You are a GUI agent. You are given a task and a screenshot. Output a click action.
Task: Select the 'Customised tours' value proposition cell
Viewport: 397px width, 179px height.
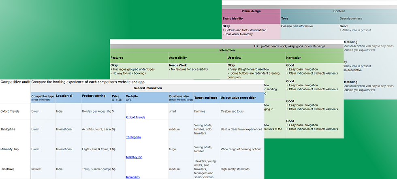[242, 111]
